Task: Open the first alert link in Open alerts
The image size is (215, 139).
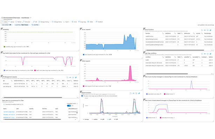Action: pyautogui.click(x=9, y=112)
